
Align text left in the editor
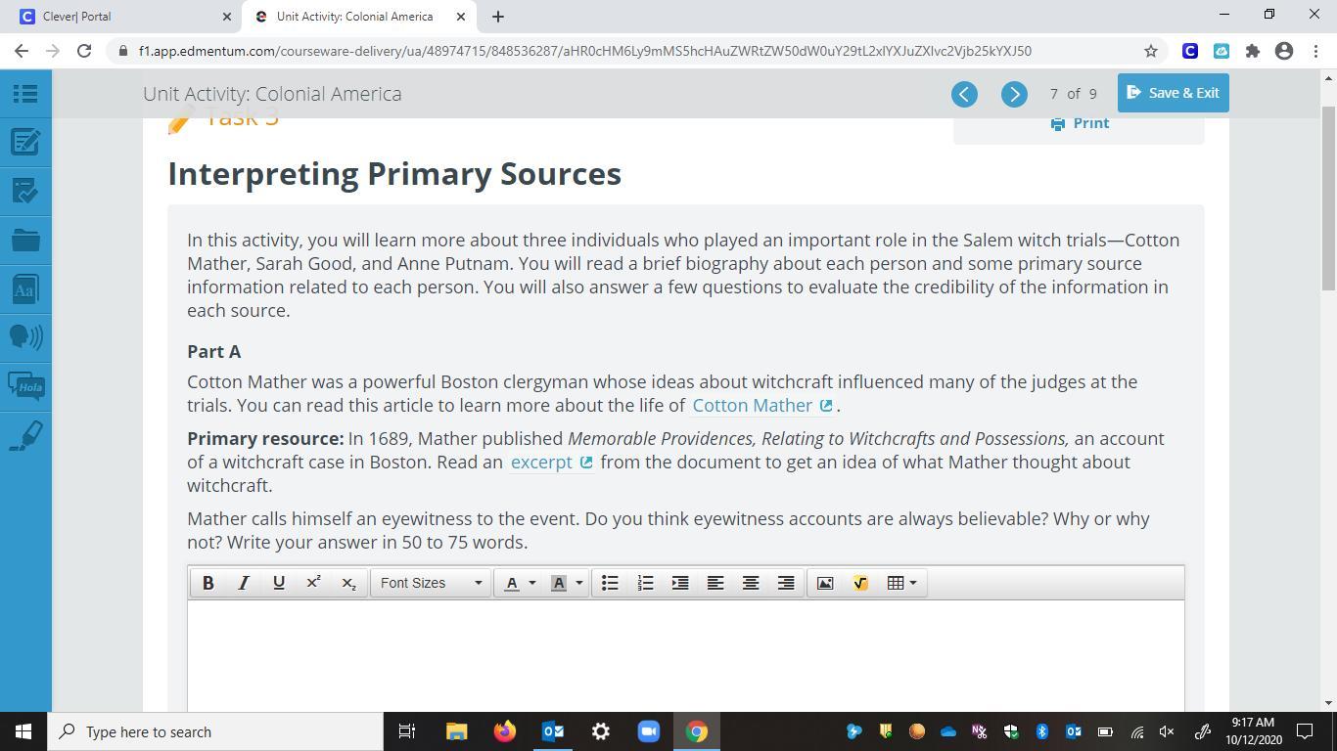coord(715,583)
